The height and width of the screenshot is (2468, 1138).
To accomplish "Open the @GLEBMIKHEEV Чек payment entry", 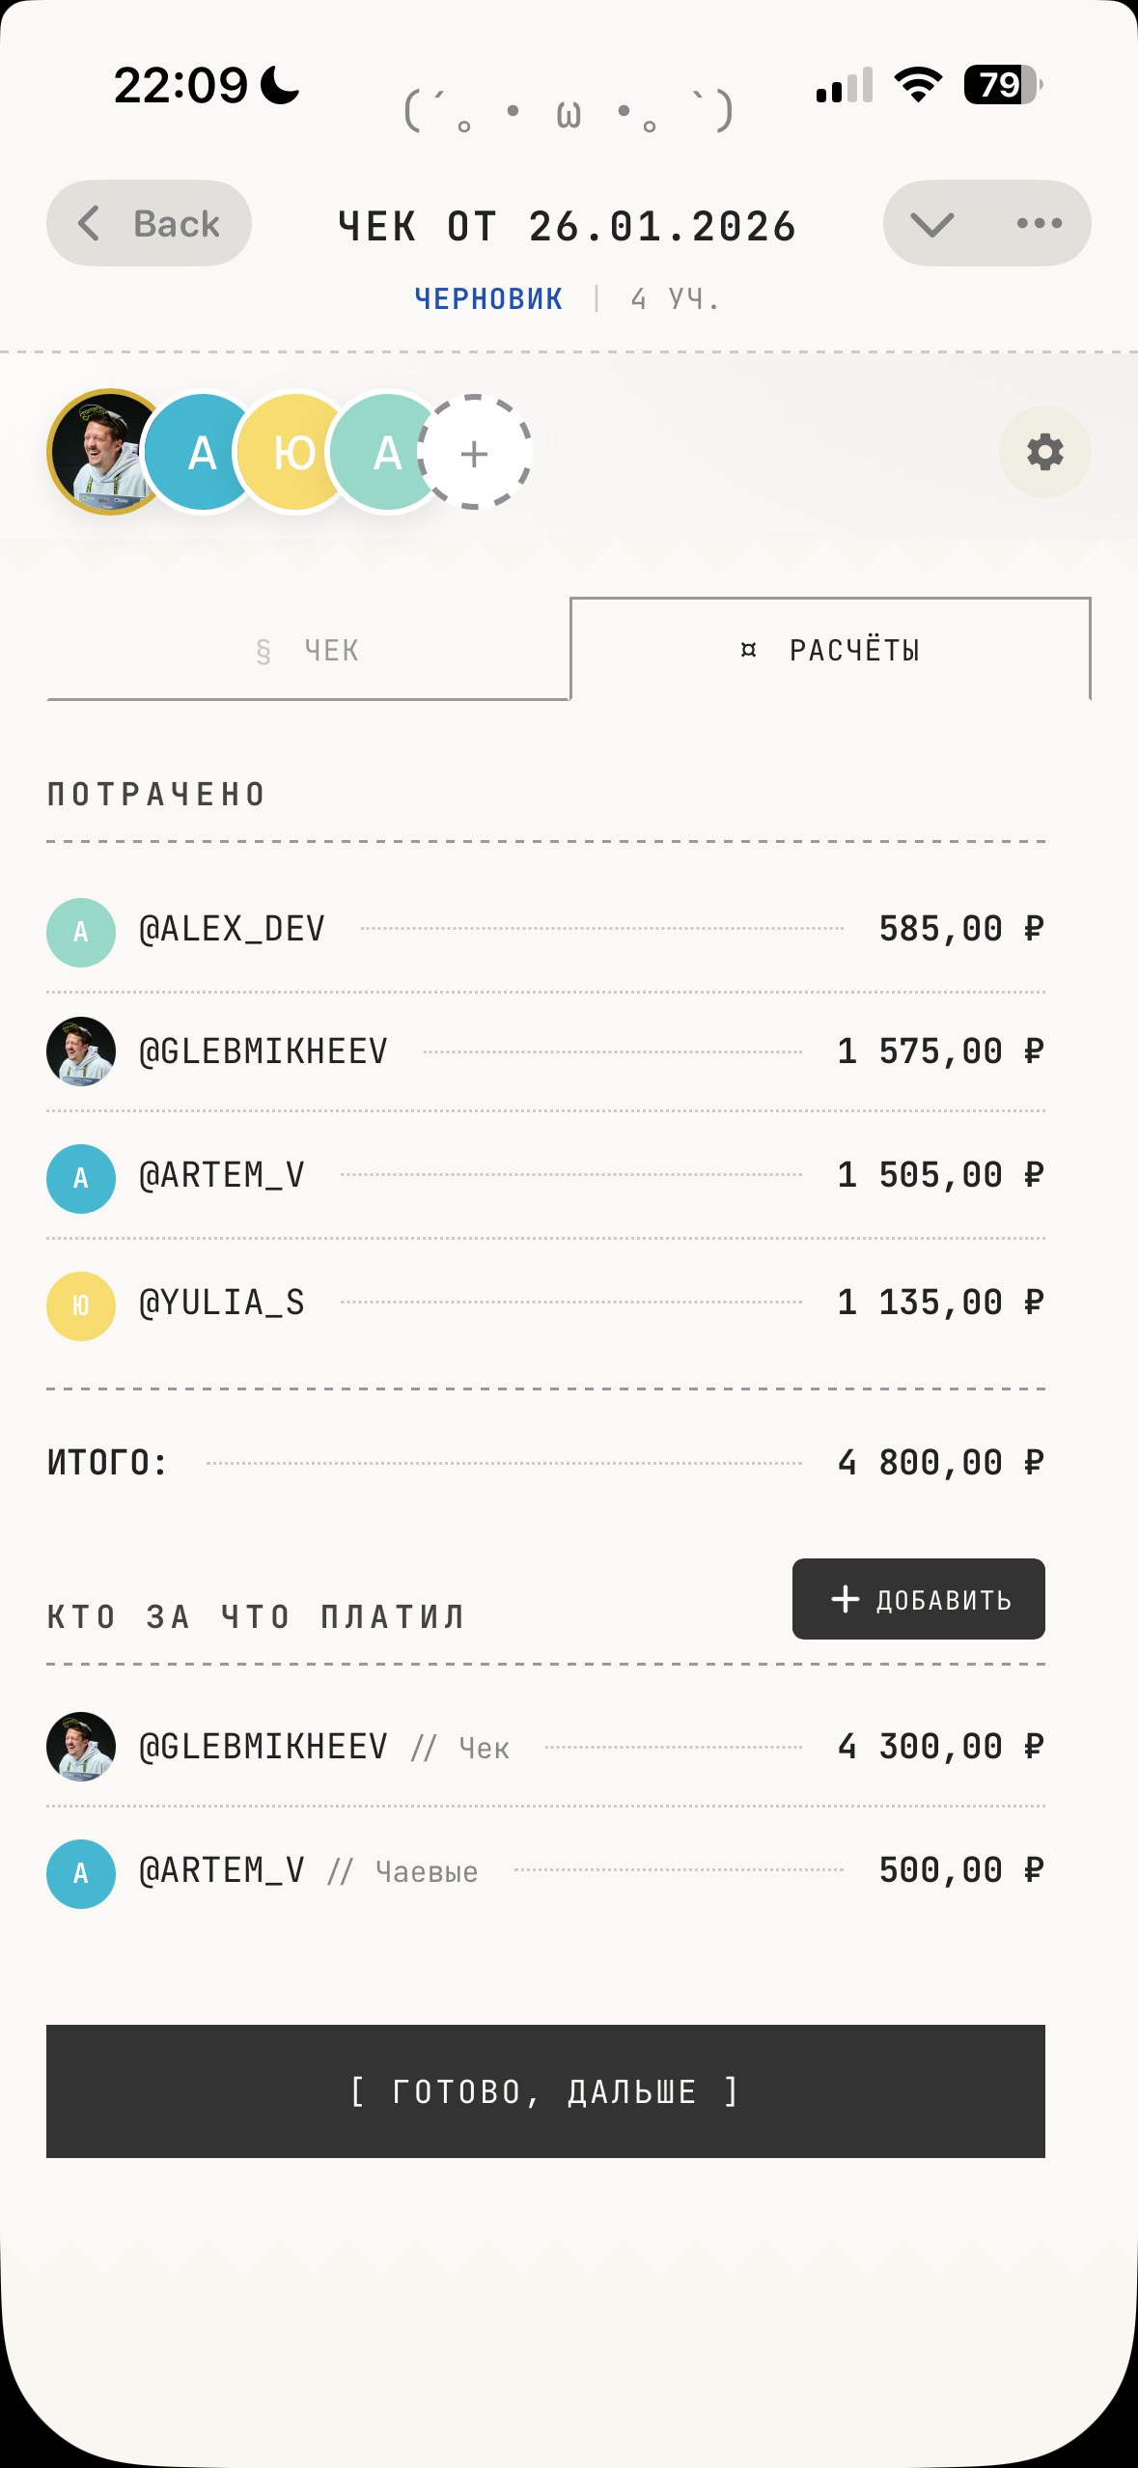I will pyautogui.click(x=545, y=1747).
